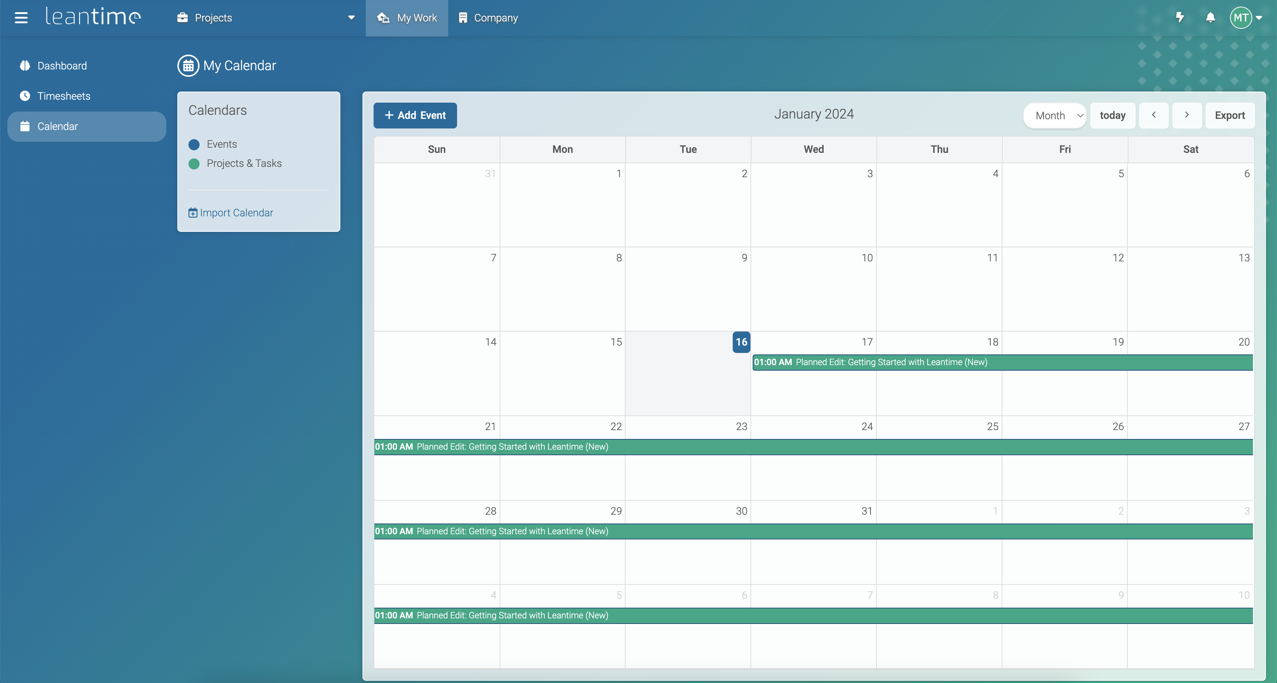The image size is (1277, 683).
Task: Click the lightning bolt icon in header
Action: click(1180, 17)
